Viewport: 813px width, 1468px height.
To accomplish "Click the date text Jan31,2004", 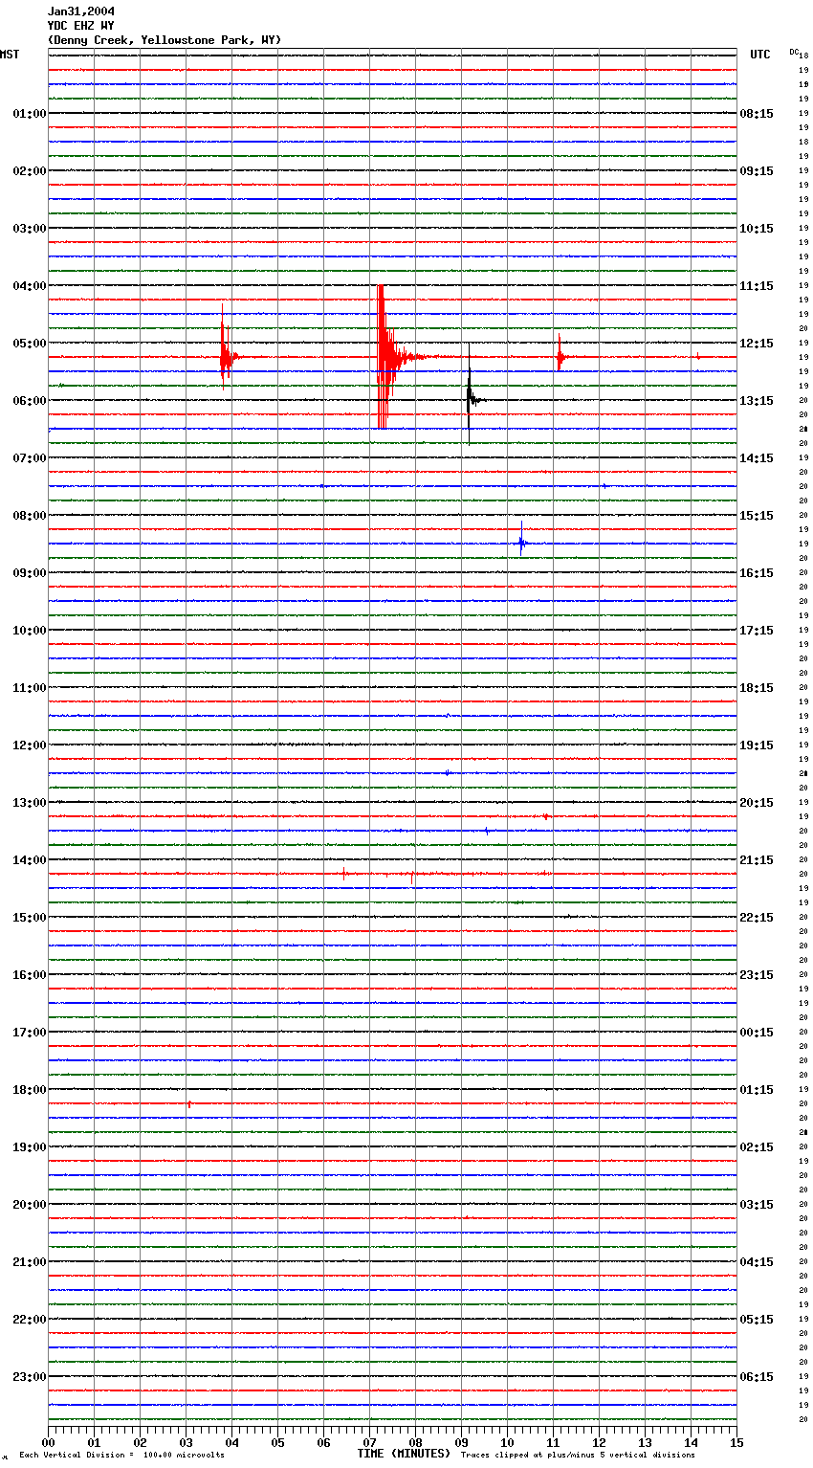I will pyautogui.click(x=81, y=11).
